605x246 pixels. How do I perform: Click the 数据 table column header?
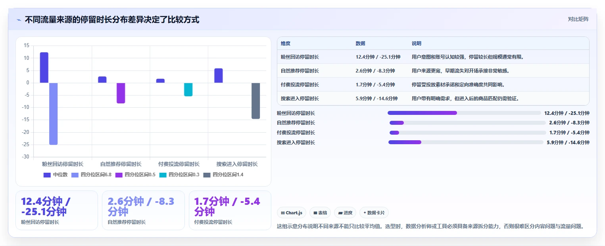(361, 44)
